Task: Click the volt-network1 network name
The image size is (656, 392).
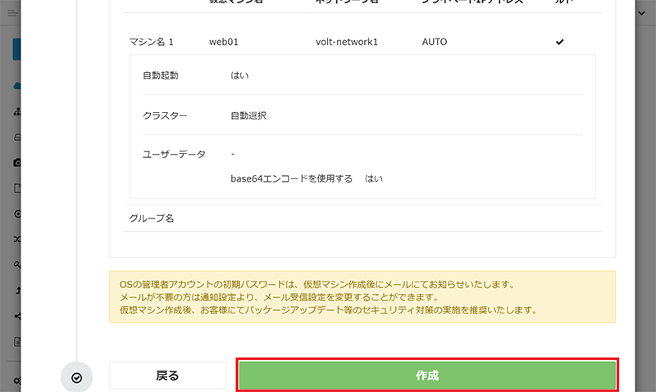Action: point(346,41)
